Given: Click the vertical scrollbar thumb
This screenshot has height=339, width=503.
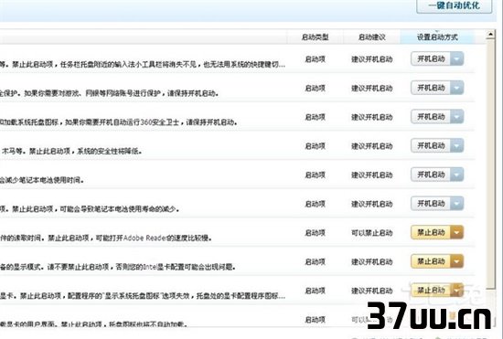Looking at the screenshot, I should 490,164.
